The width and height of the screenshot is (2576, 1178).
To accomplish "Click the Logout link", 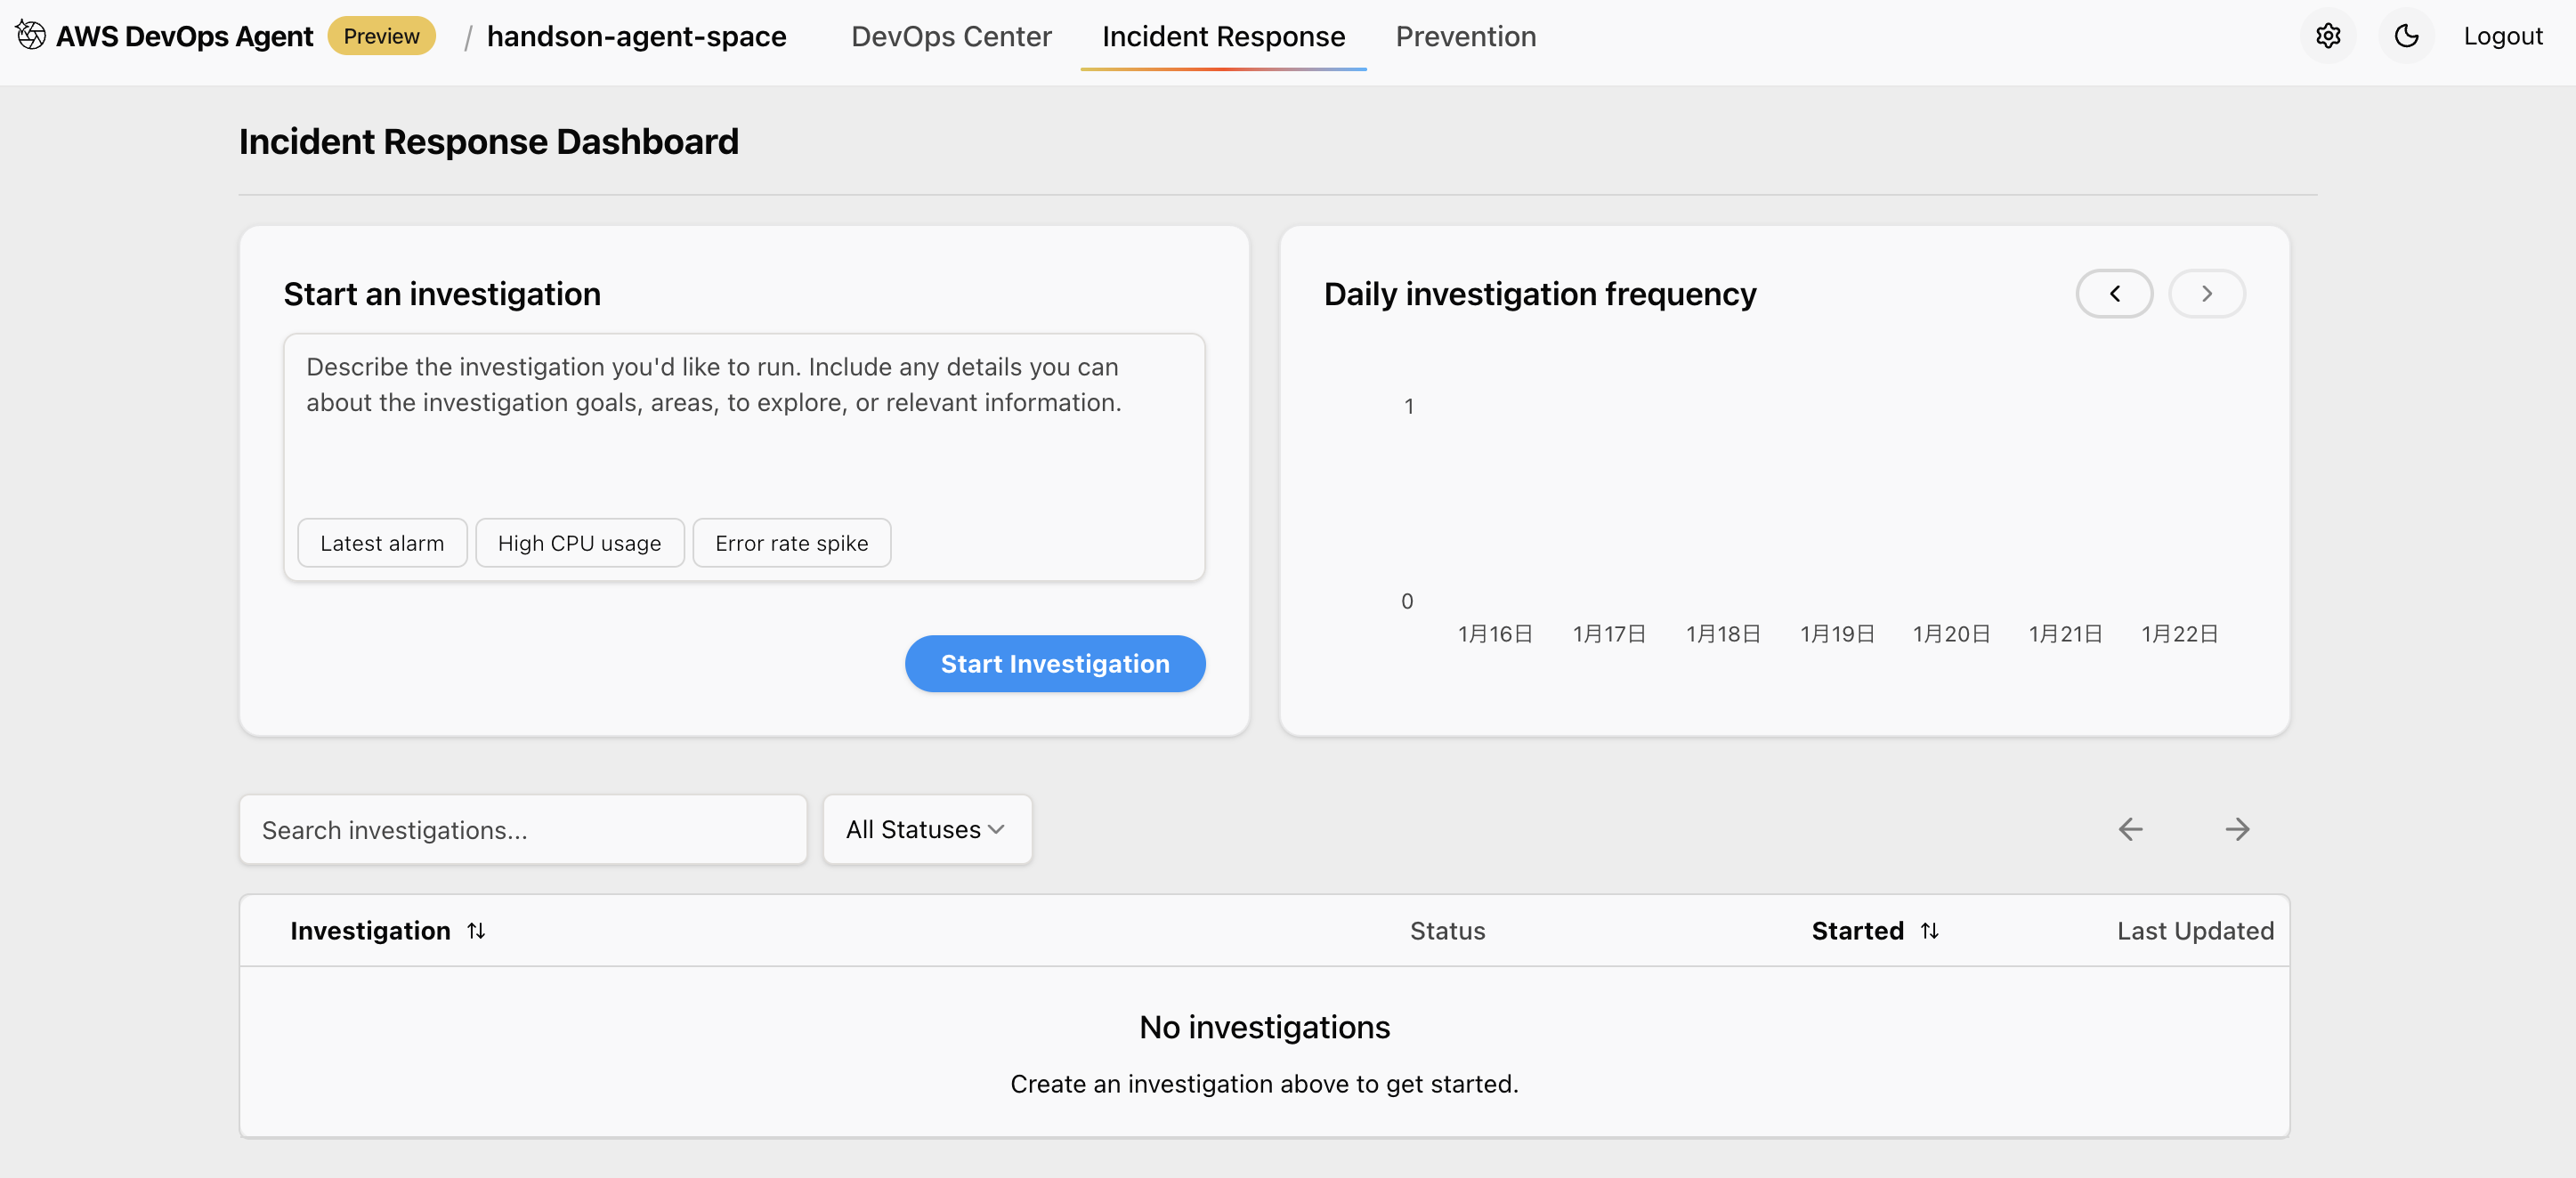I will (x=2502, y=37).
